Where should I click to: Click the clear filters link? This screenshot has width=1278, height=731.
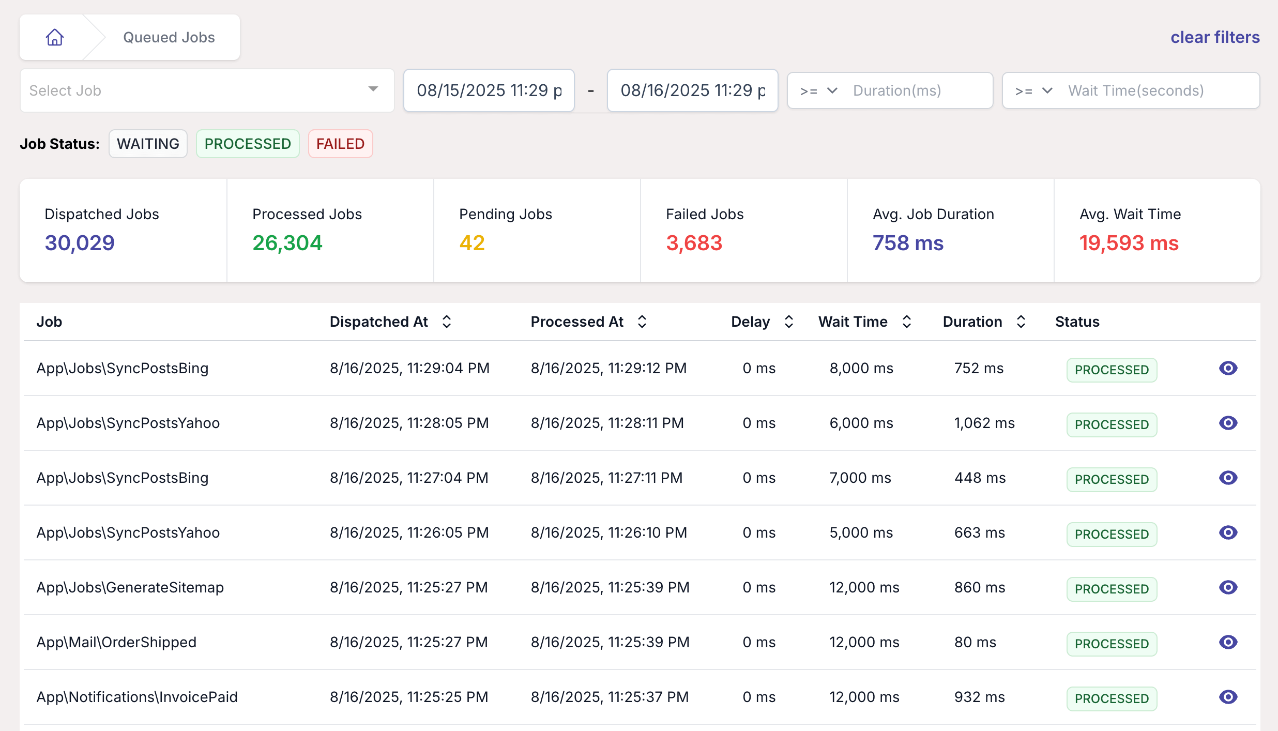click(x=1215, y=37)
